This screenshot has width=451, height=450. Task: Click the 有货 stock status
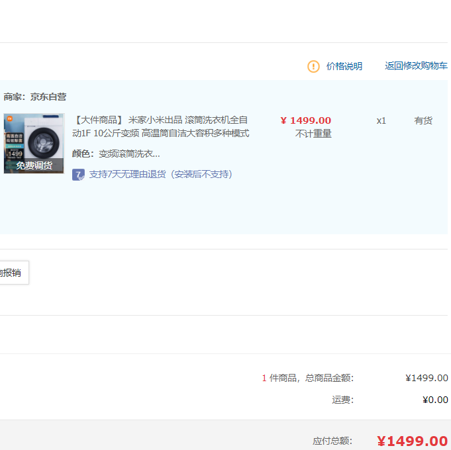(423, 120)
